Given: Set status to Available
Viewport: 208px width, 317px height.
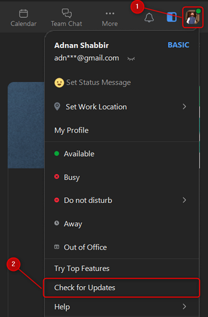Looking at the screenshot, I should pyautogui.click(x=121, y=154).
